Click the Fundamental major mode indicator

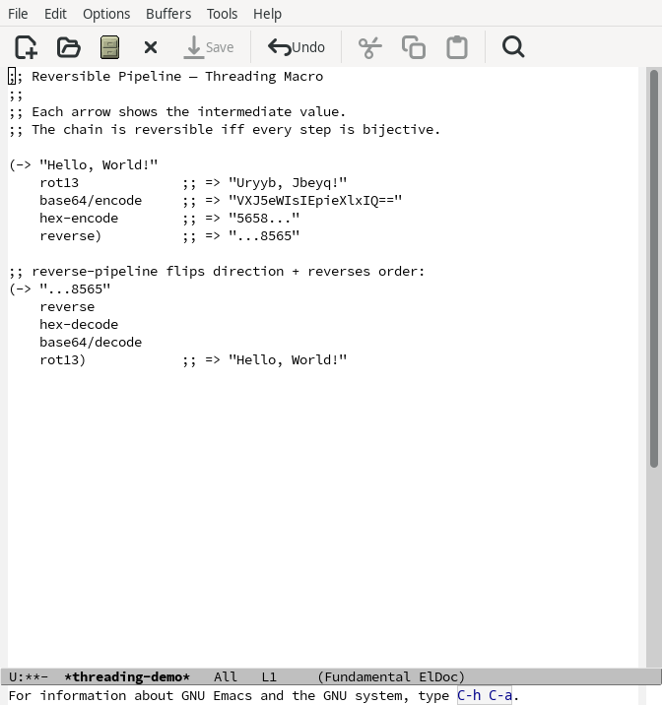tap(367, 676)
